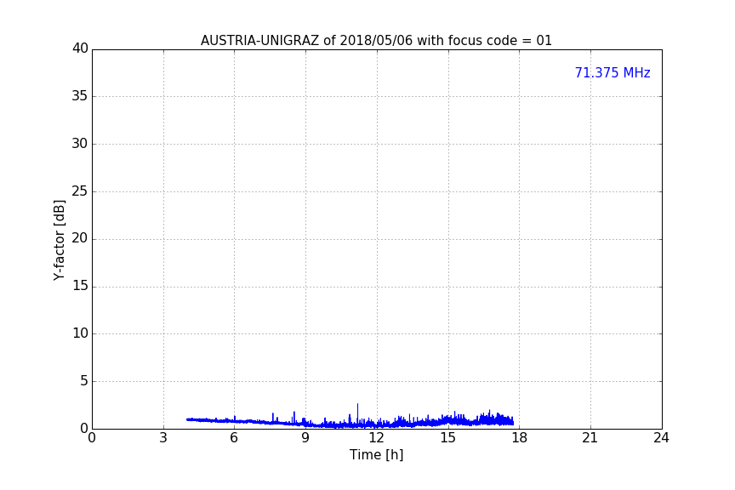
Task: Click x-axis tick label 21
Action: pos(590,438)
